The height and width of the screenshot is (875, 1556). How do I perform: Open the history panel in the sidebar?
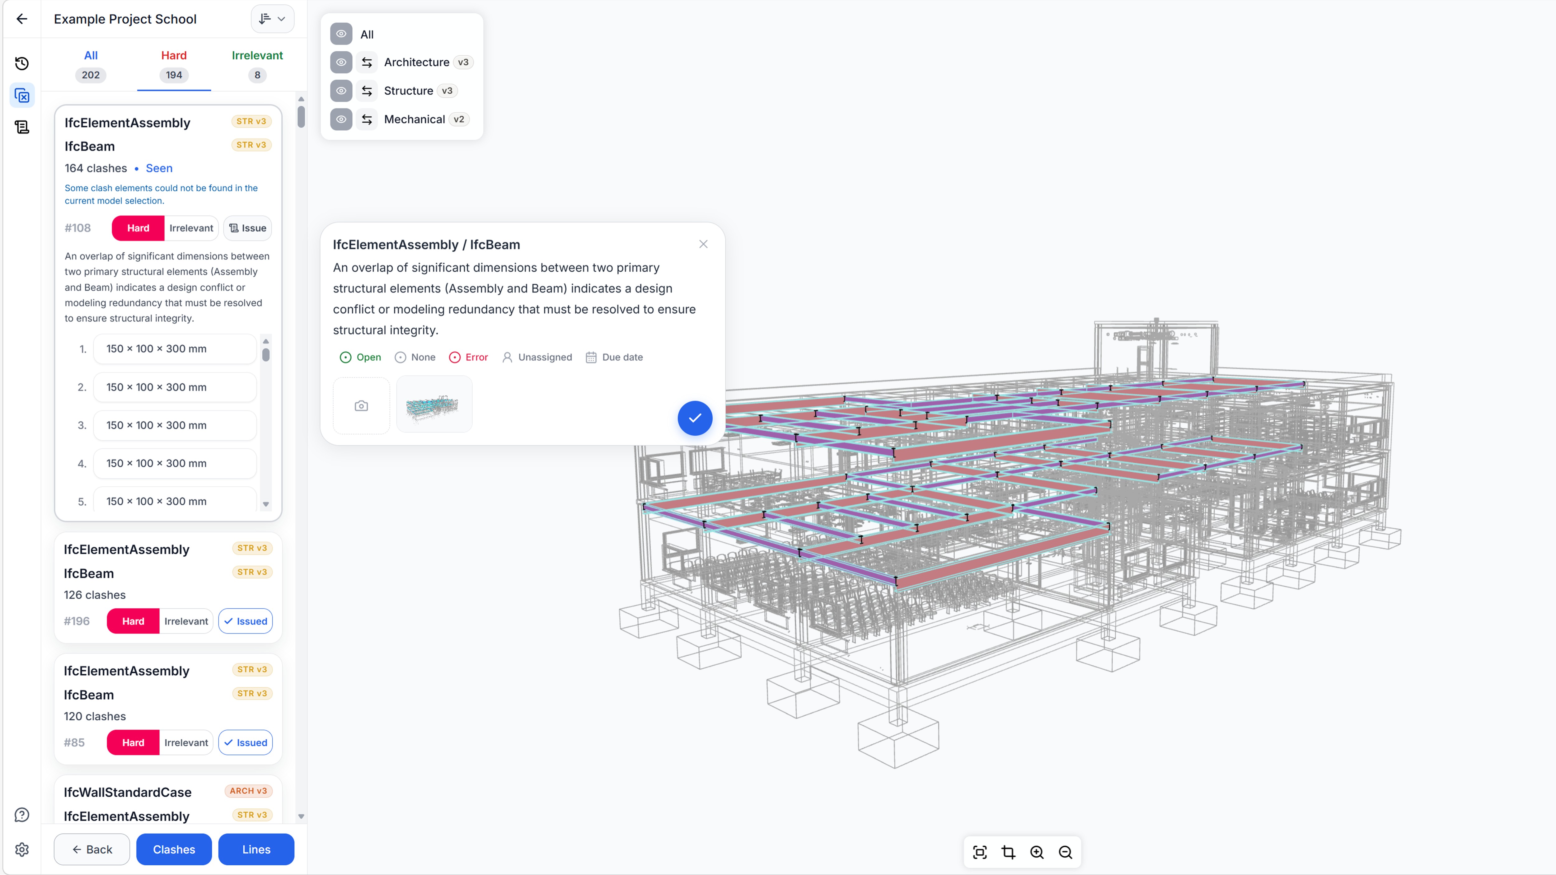point(22,63)
